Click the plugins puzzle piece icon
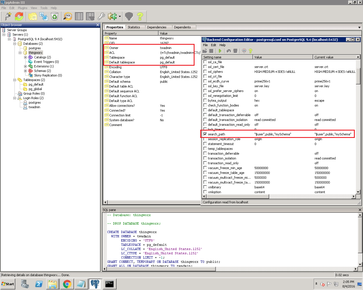The width and height of the screenshot is (363, 290). [112, 16]
